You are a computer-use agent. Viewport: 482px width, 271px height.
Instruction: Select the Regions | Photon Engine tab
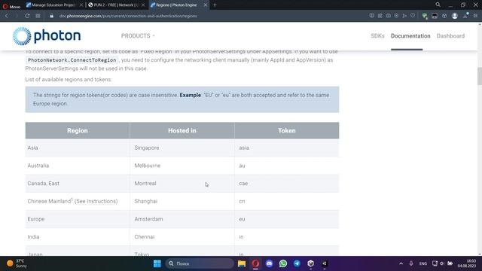pyautogui.click(x=176, y=5)
